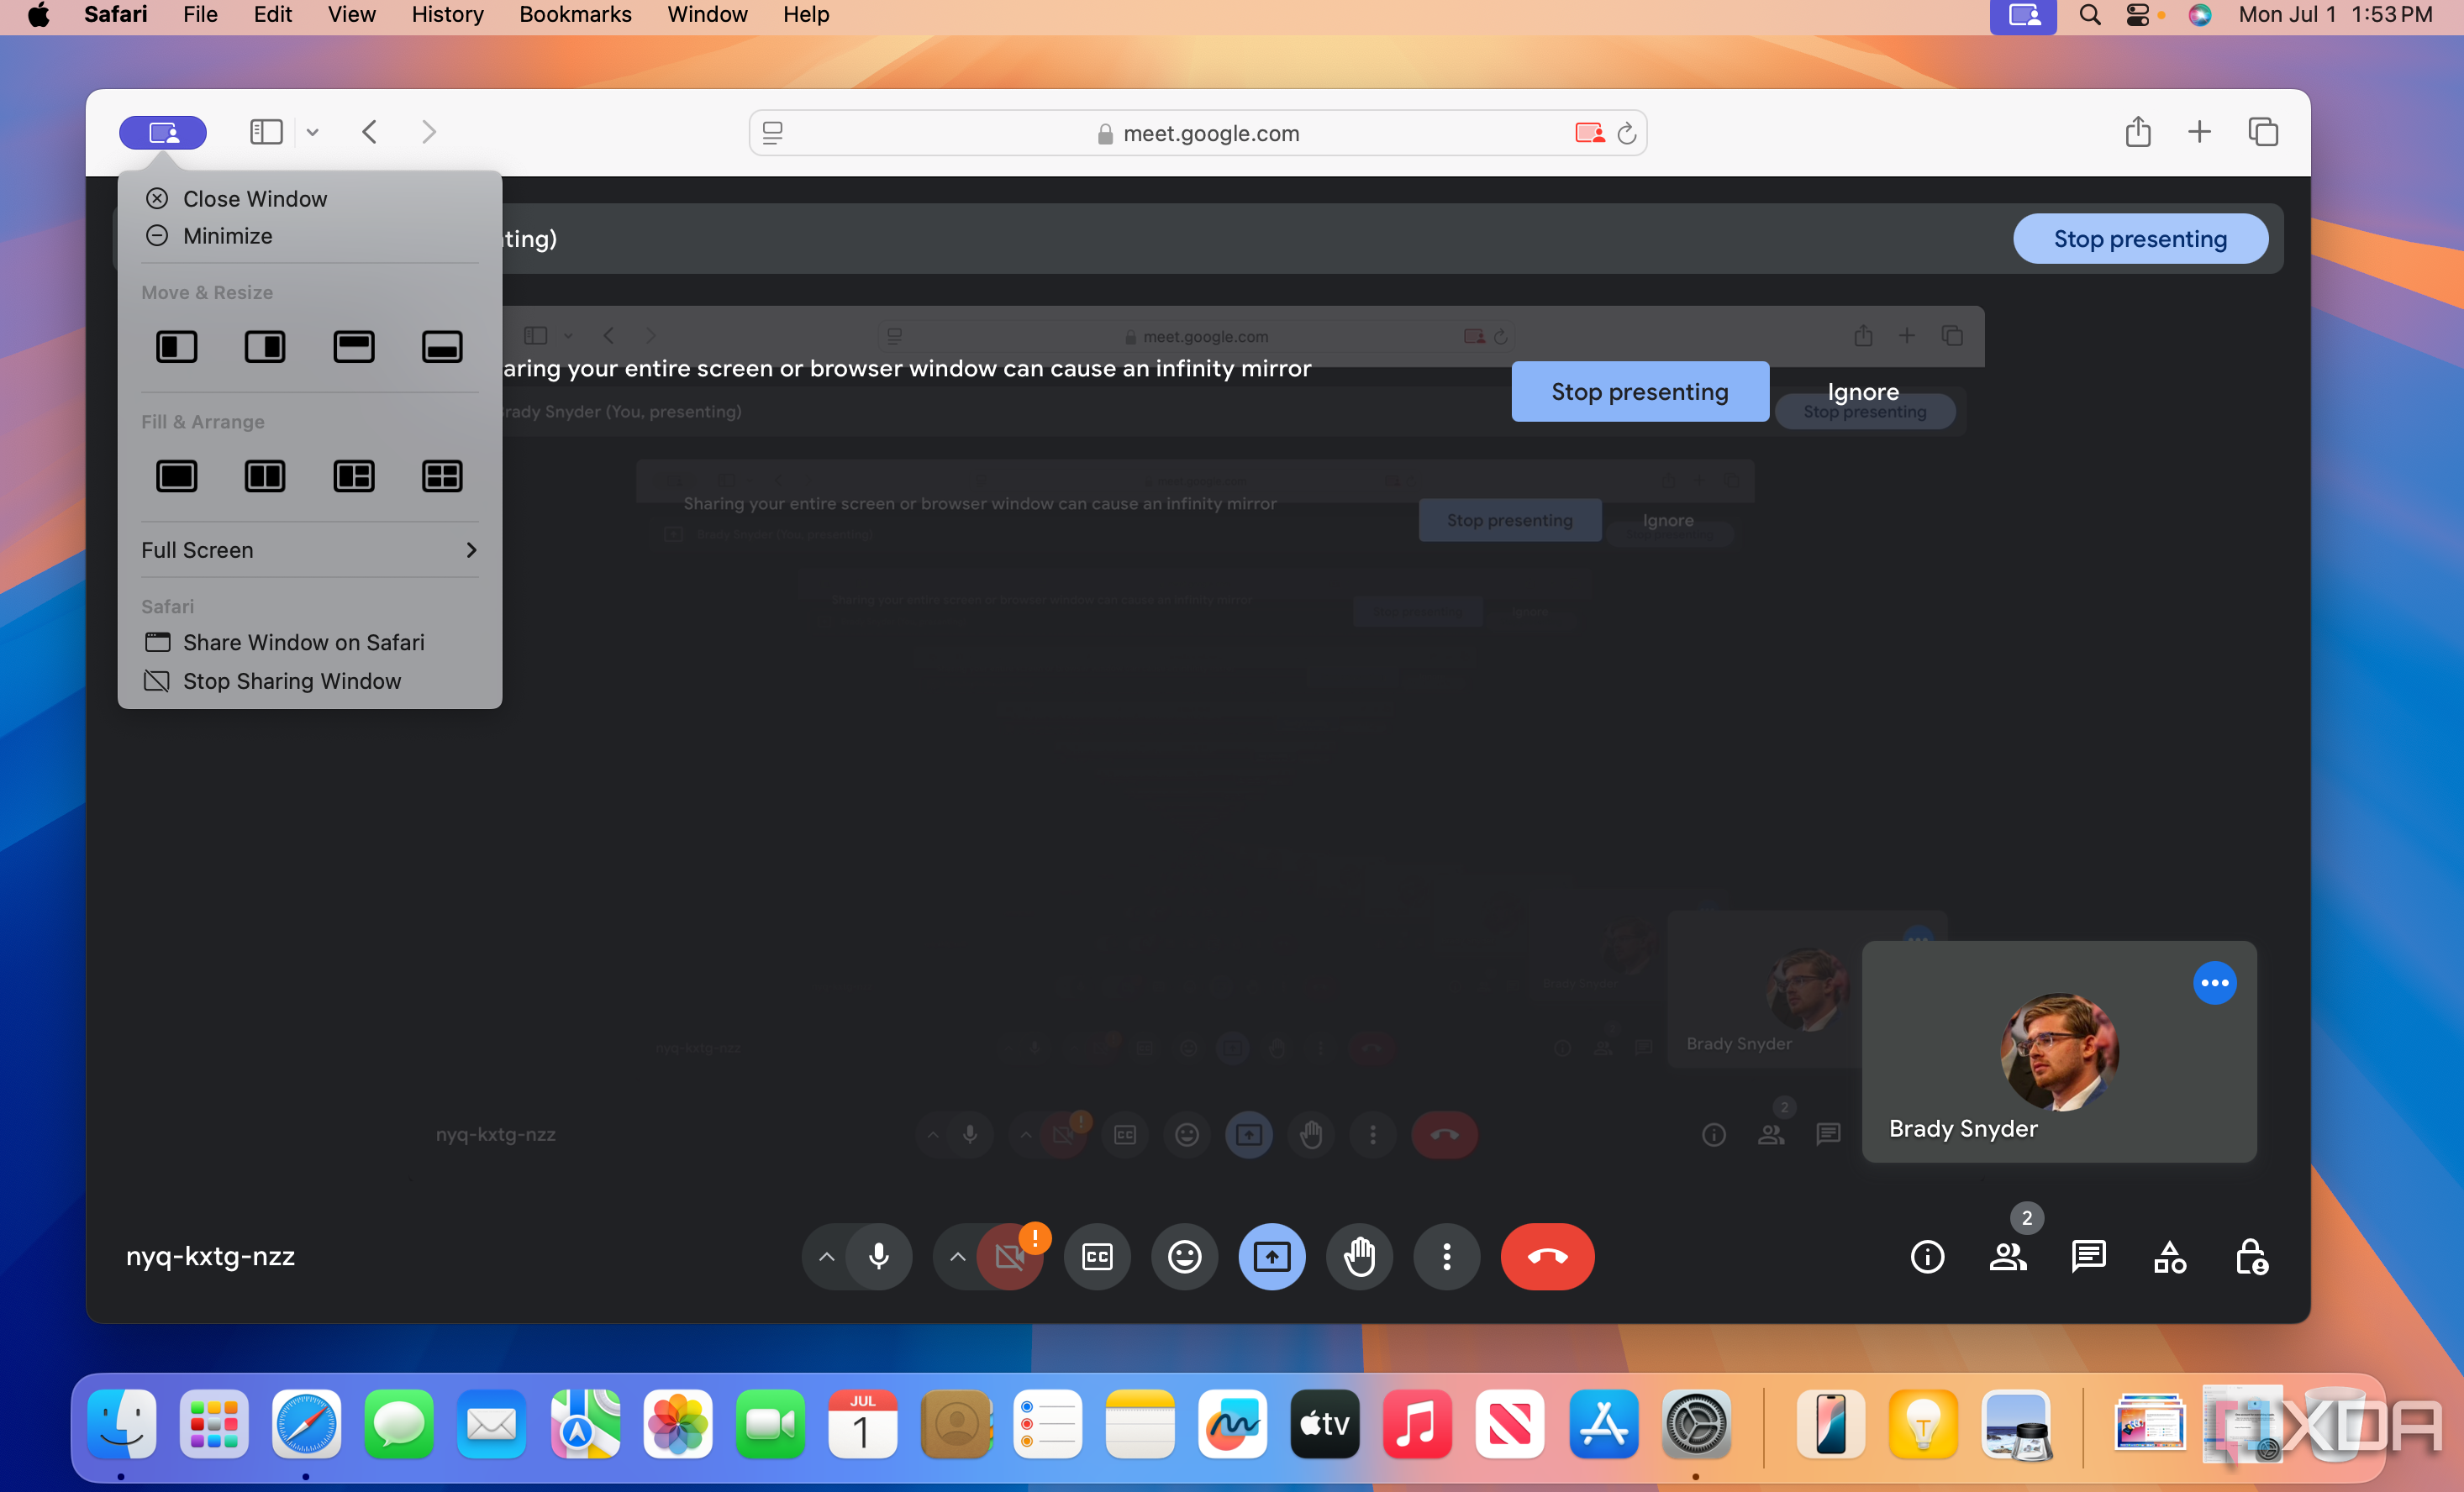Click Ignore infinity mirror warning

[1861, 391]
